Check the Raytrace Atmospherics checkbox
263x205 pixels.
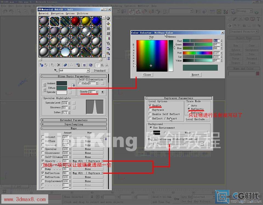tap(150, 110)
